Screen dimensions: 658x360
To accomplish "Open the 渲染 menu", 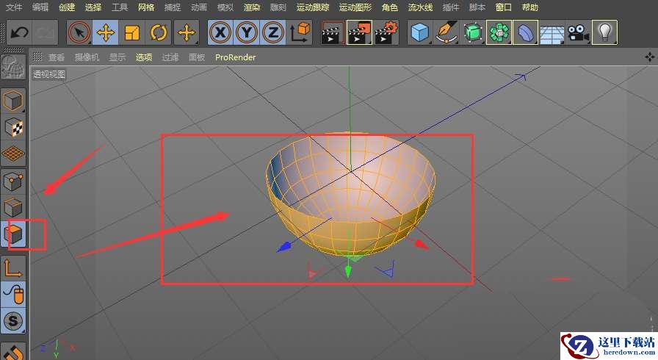I will [252, 7].
